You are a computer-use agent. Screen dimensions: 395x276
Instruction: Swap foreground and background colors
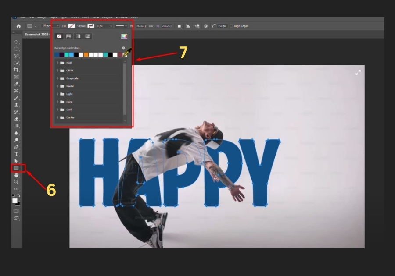pos(18,195)
